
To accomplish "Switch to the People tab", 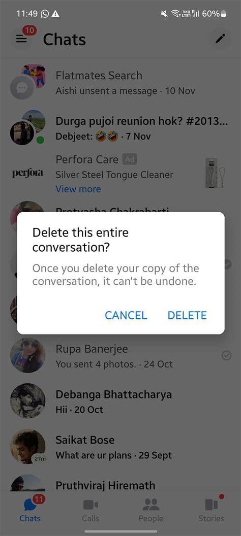I will [x=151, y=510].
